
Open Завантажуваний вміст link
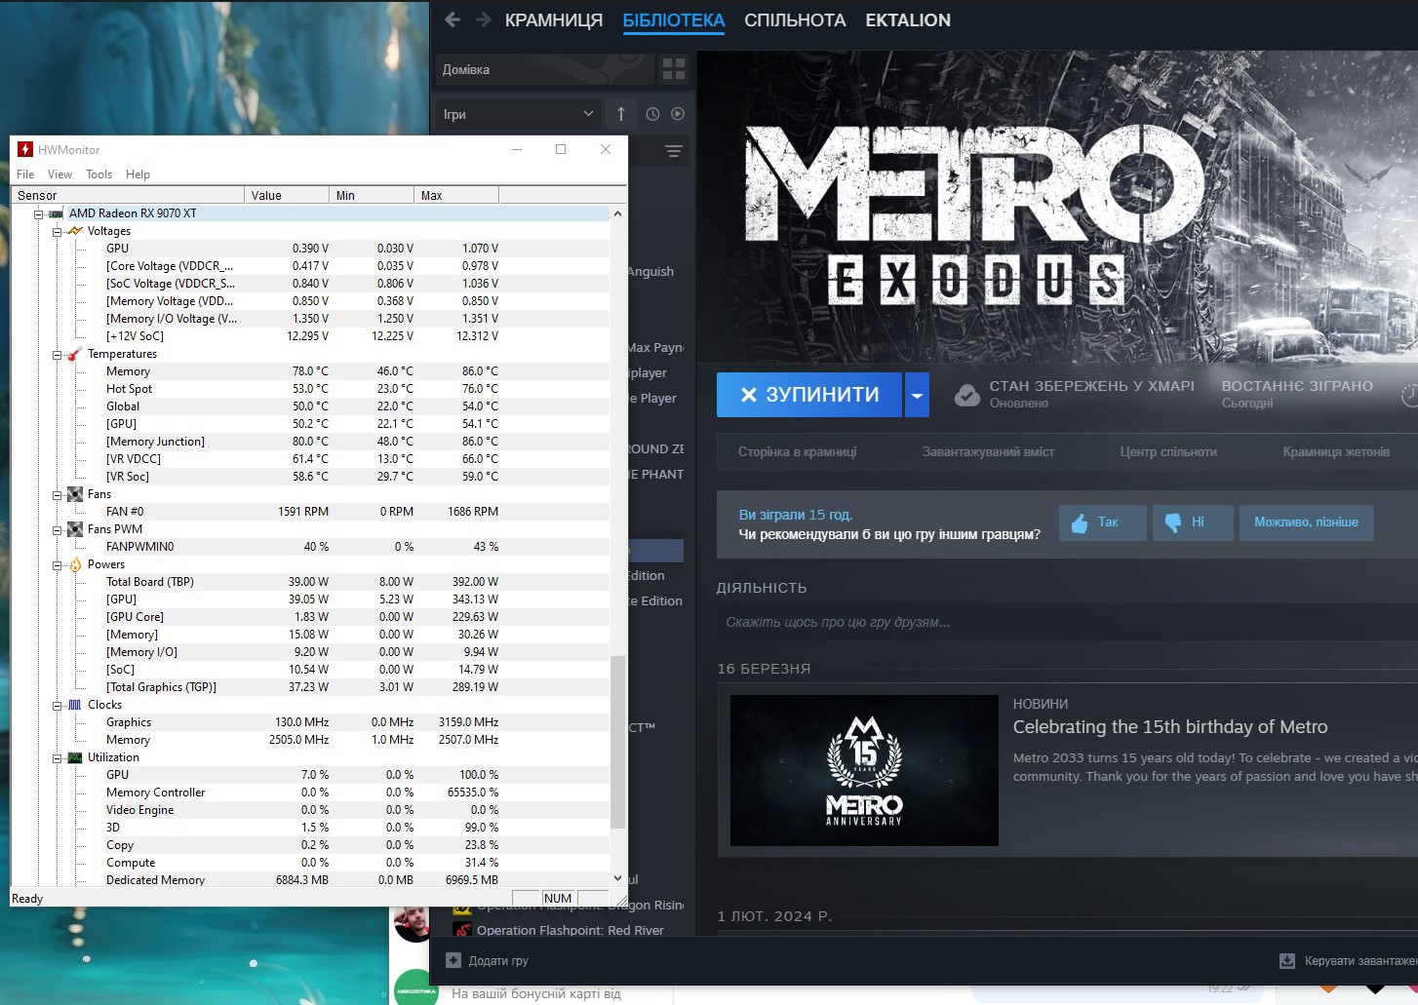point(988,452)
